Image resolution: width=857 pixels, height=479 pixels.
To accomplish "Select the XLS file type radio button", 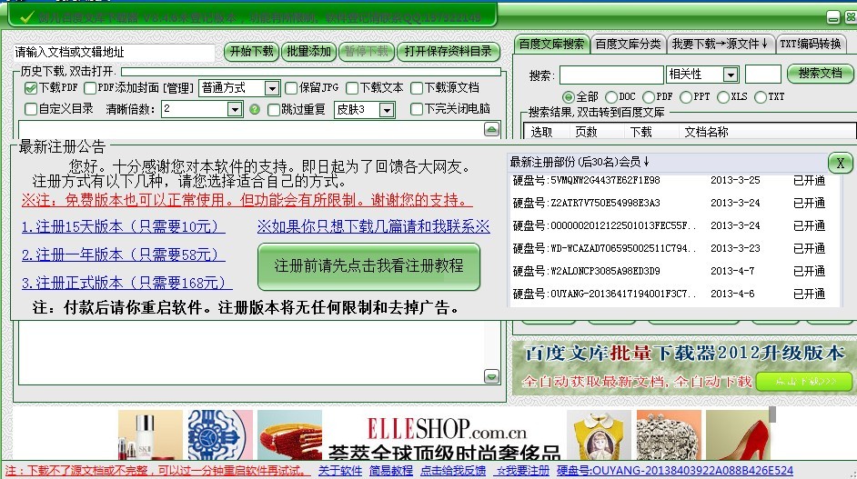I will point(722,97).
